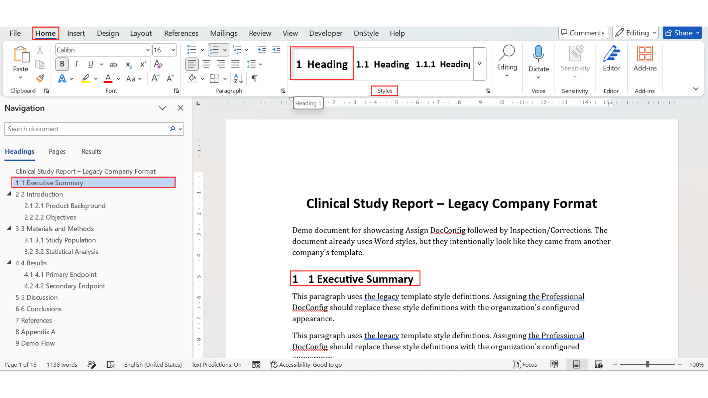Toggle subscript formatting
Viewport: 708px width, 398px height.
[129, 64]
